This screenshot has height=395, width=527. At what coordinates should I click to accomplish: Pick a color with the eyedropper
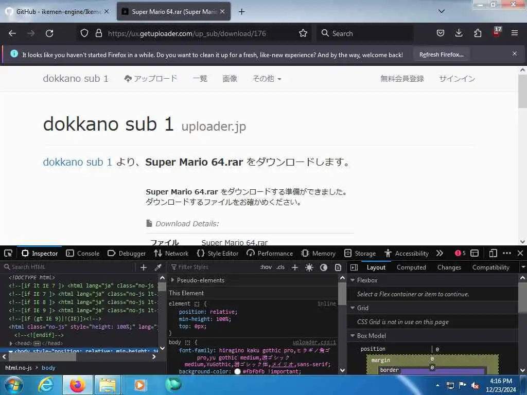[x=157, y=267]
